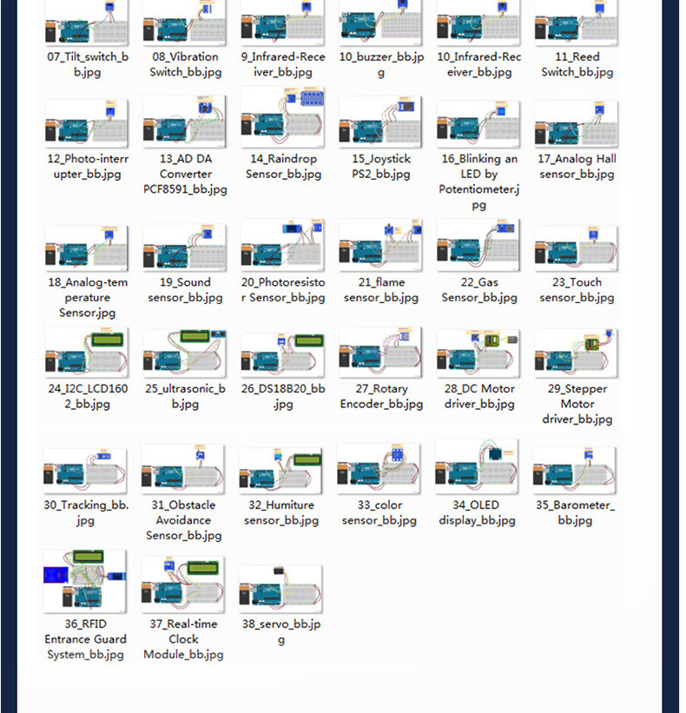Viewport: 686px width, 713px height.
Task: Open the 38_servo_bb.jpg image
Action: [x=281, y=589]
